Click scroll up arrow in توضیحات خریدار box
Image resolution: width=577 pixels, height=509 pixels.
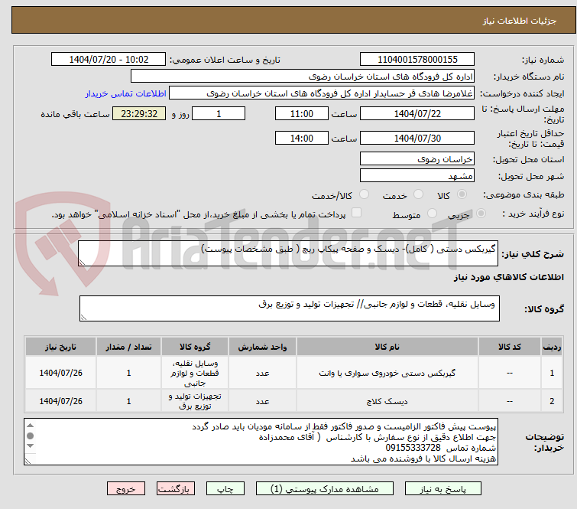(x=30, y=426)
